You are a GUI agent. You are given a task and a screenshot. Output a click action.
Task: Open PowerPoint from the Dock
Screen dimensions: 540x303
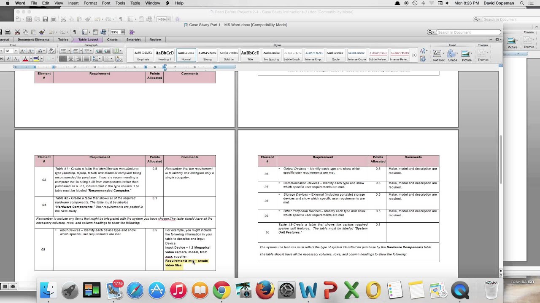click(x=330, y=290)
